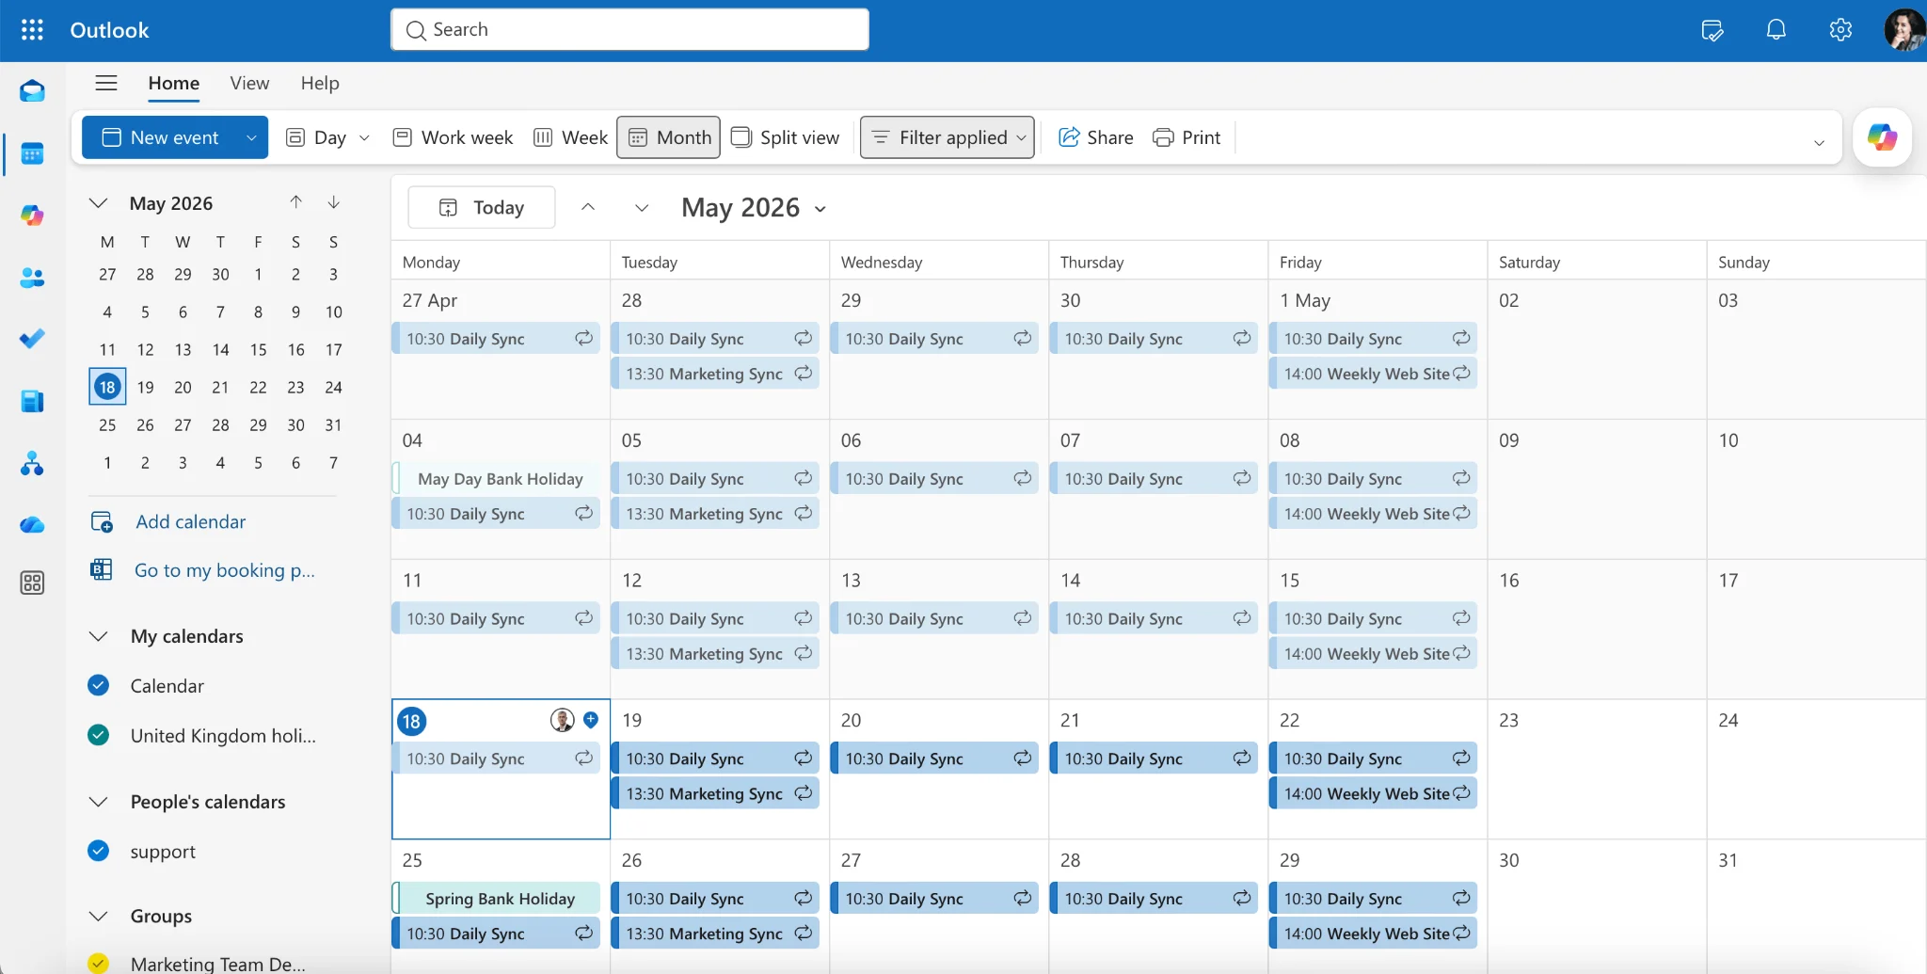The width and height of the screenshot is (1927, 974).
Task: Click New event button
Action: pos(161,137)
